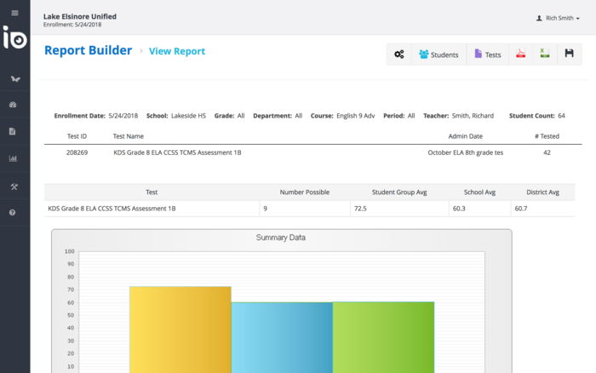Click the butterfly icon in the sidebar

pos(14,78)
